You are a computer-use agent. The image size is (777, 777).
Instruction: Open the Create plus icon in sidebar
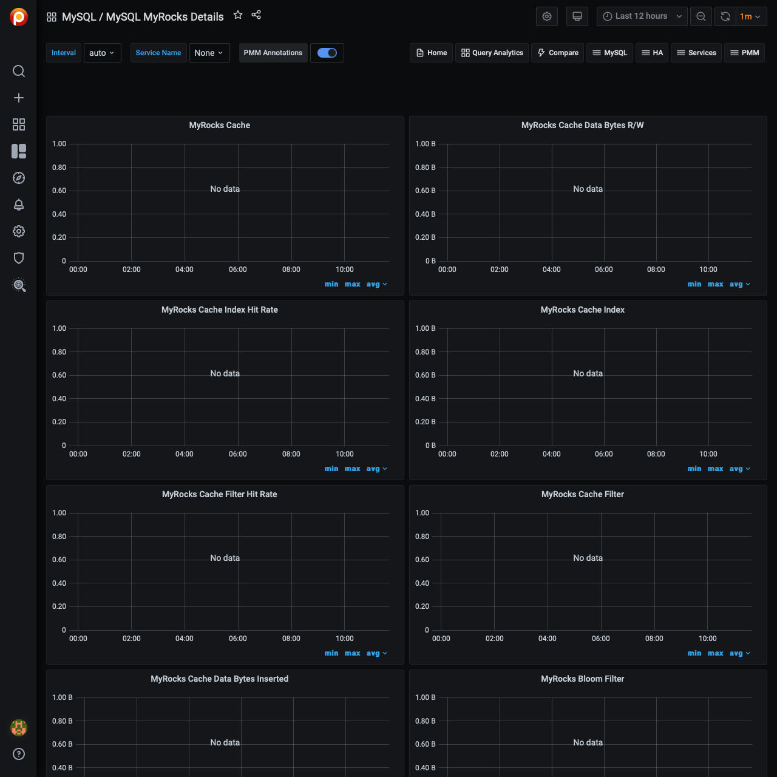pyautogui.click(x=19, y=98)
